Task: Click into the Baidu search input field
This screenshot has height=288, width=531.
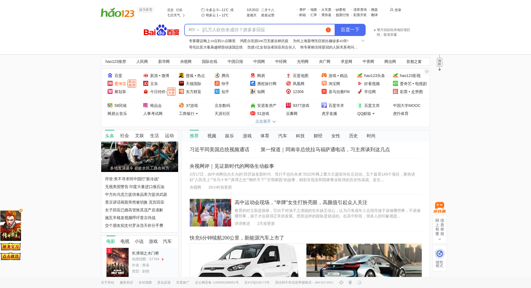Action: [263, 30]
